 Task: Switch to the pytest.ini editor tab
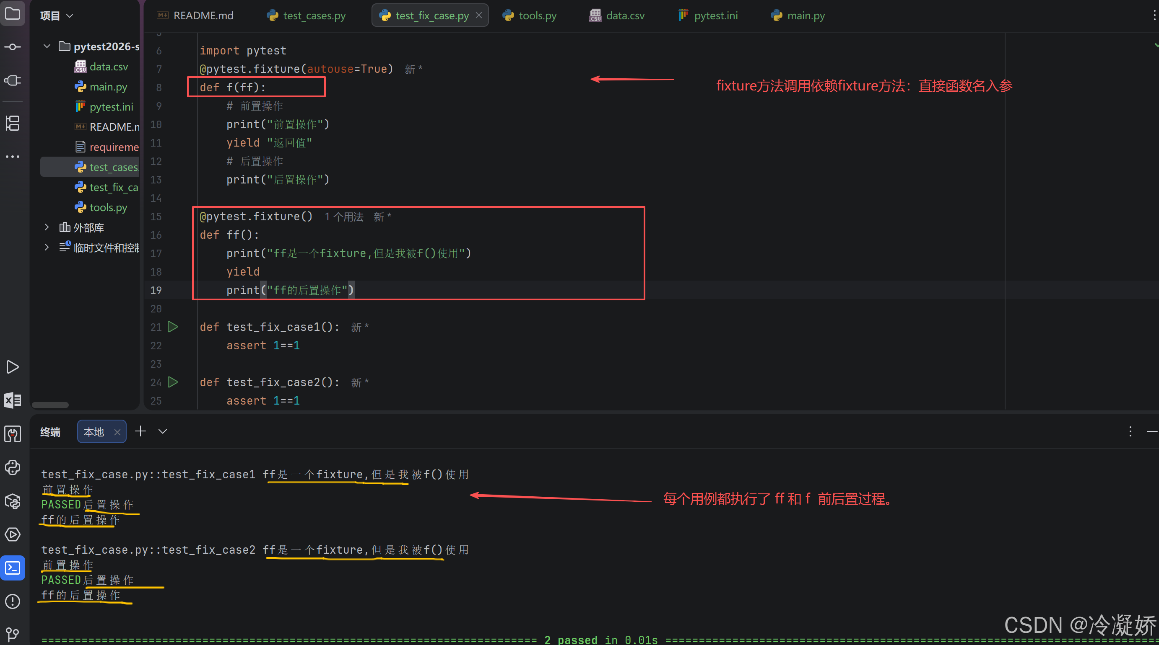point(708,16)
